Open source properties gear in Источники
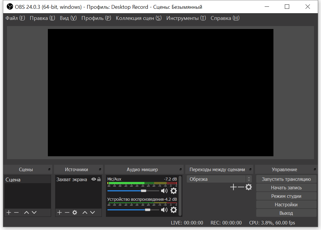 pos(75,212)
